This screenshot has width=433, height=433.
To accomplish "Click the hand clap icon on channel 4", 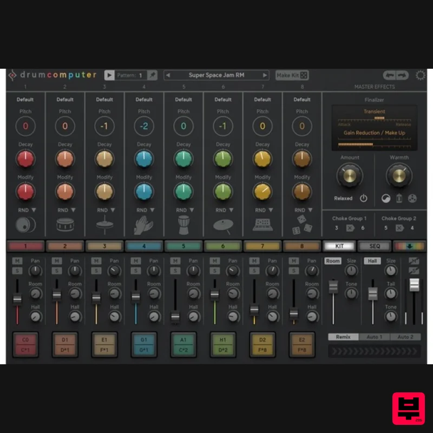I will 144,224.
